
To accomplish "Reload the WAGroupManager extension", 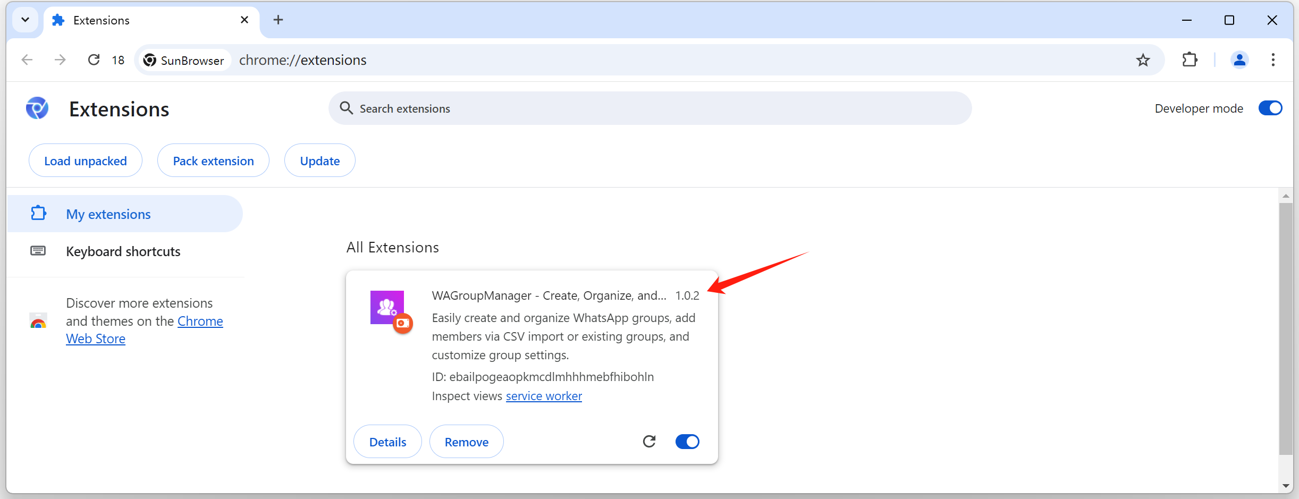I will click(649, 442).
